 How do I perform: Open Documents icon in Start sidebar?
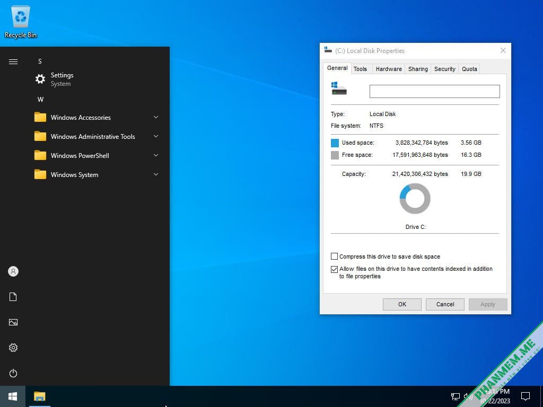[13, 297]
